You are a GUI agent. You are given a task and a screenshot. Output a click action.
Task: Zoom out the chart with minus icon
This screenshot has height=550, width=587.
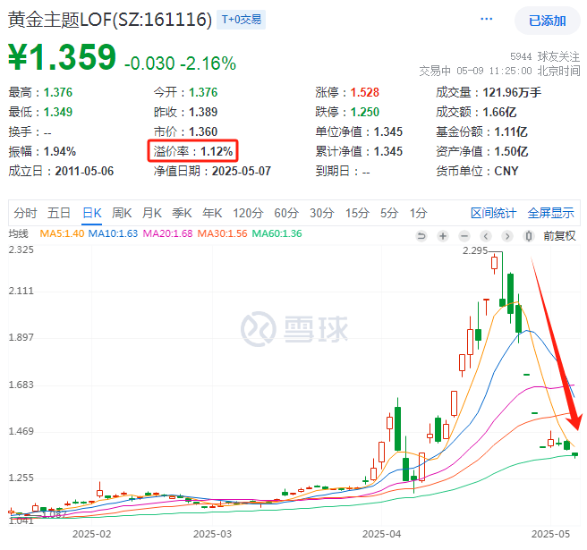click(464, 236)
